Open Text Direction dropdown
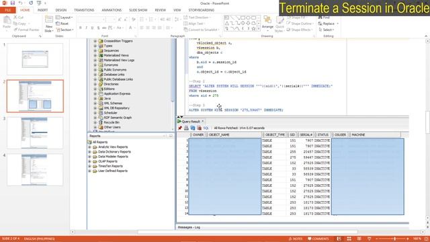Image resolution: width=430 pixels, height=242 pixels. click(197, 17)
